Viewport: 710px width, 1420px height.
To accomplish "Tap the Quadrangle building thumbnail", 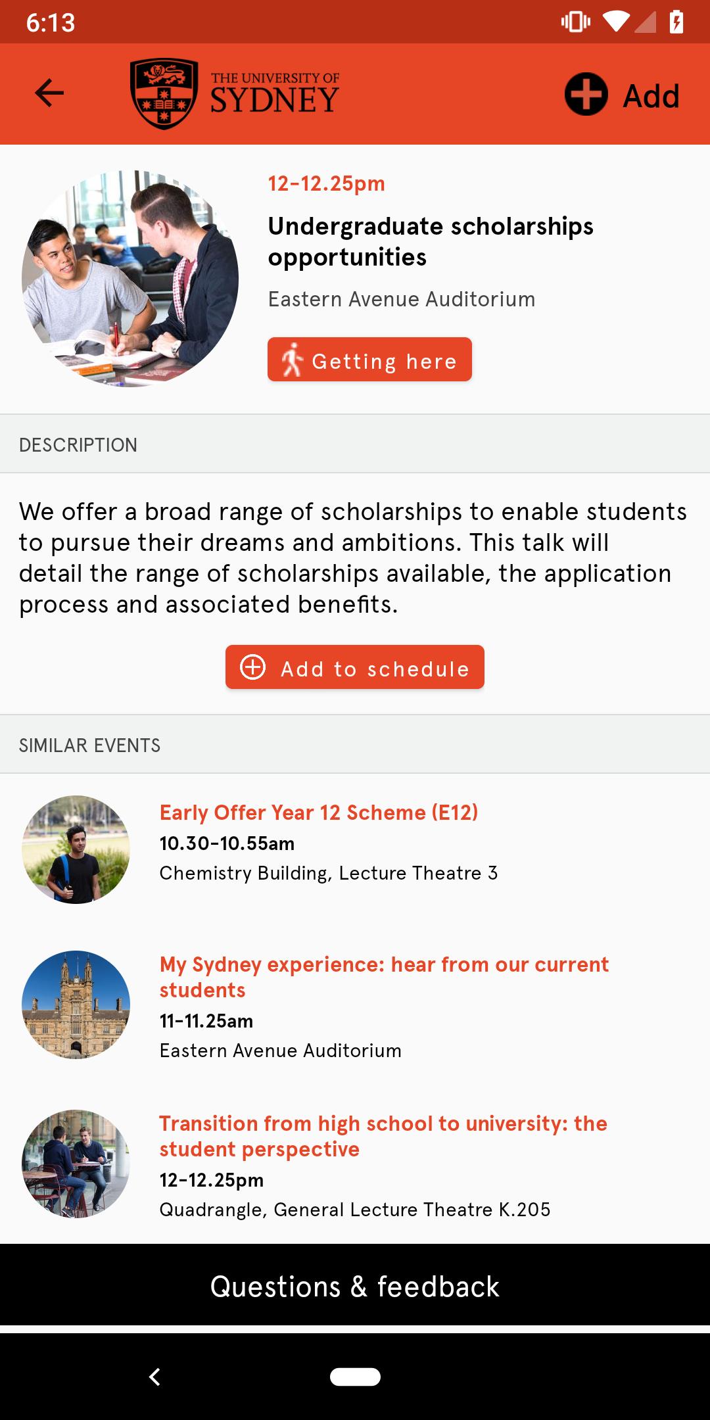I will point(76,1005).
